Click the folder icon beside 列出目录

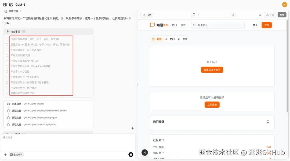coord(8,104)
